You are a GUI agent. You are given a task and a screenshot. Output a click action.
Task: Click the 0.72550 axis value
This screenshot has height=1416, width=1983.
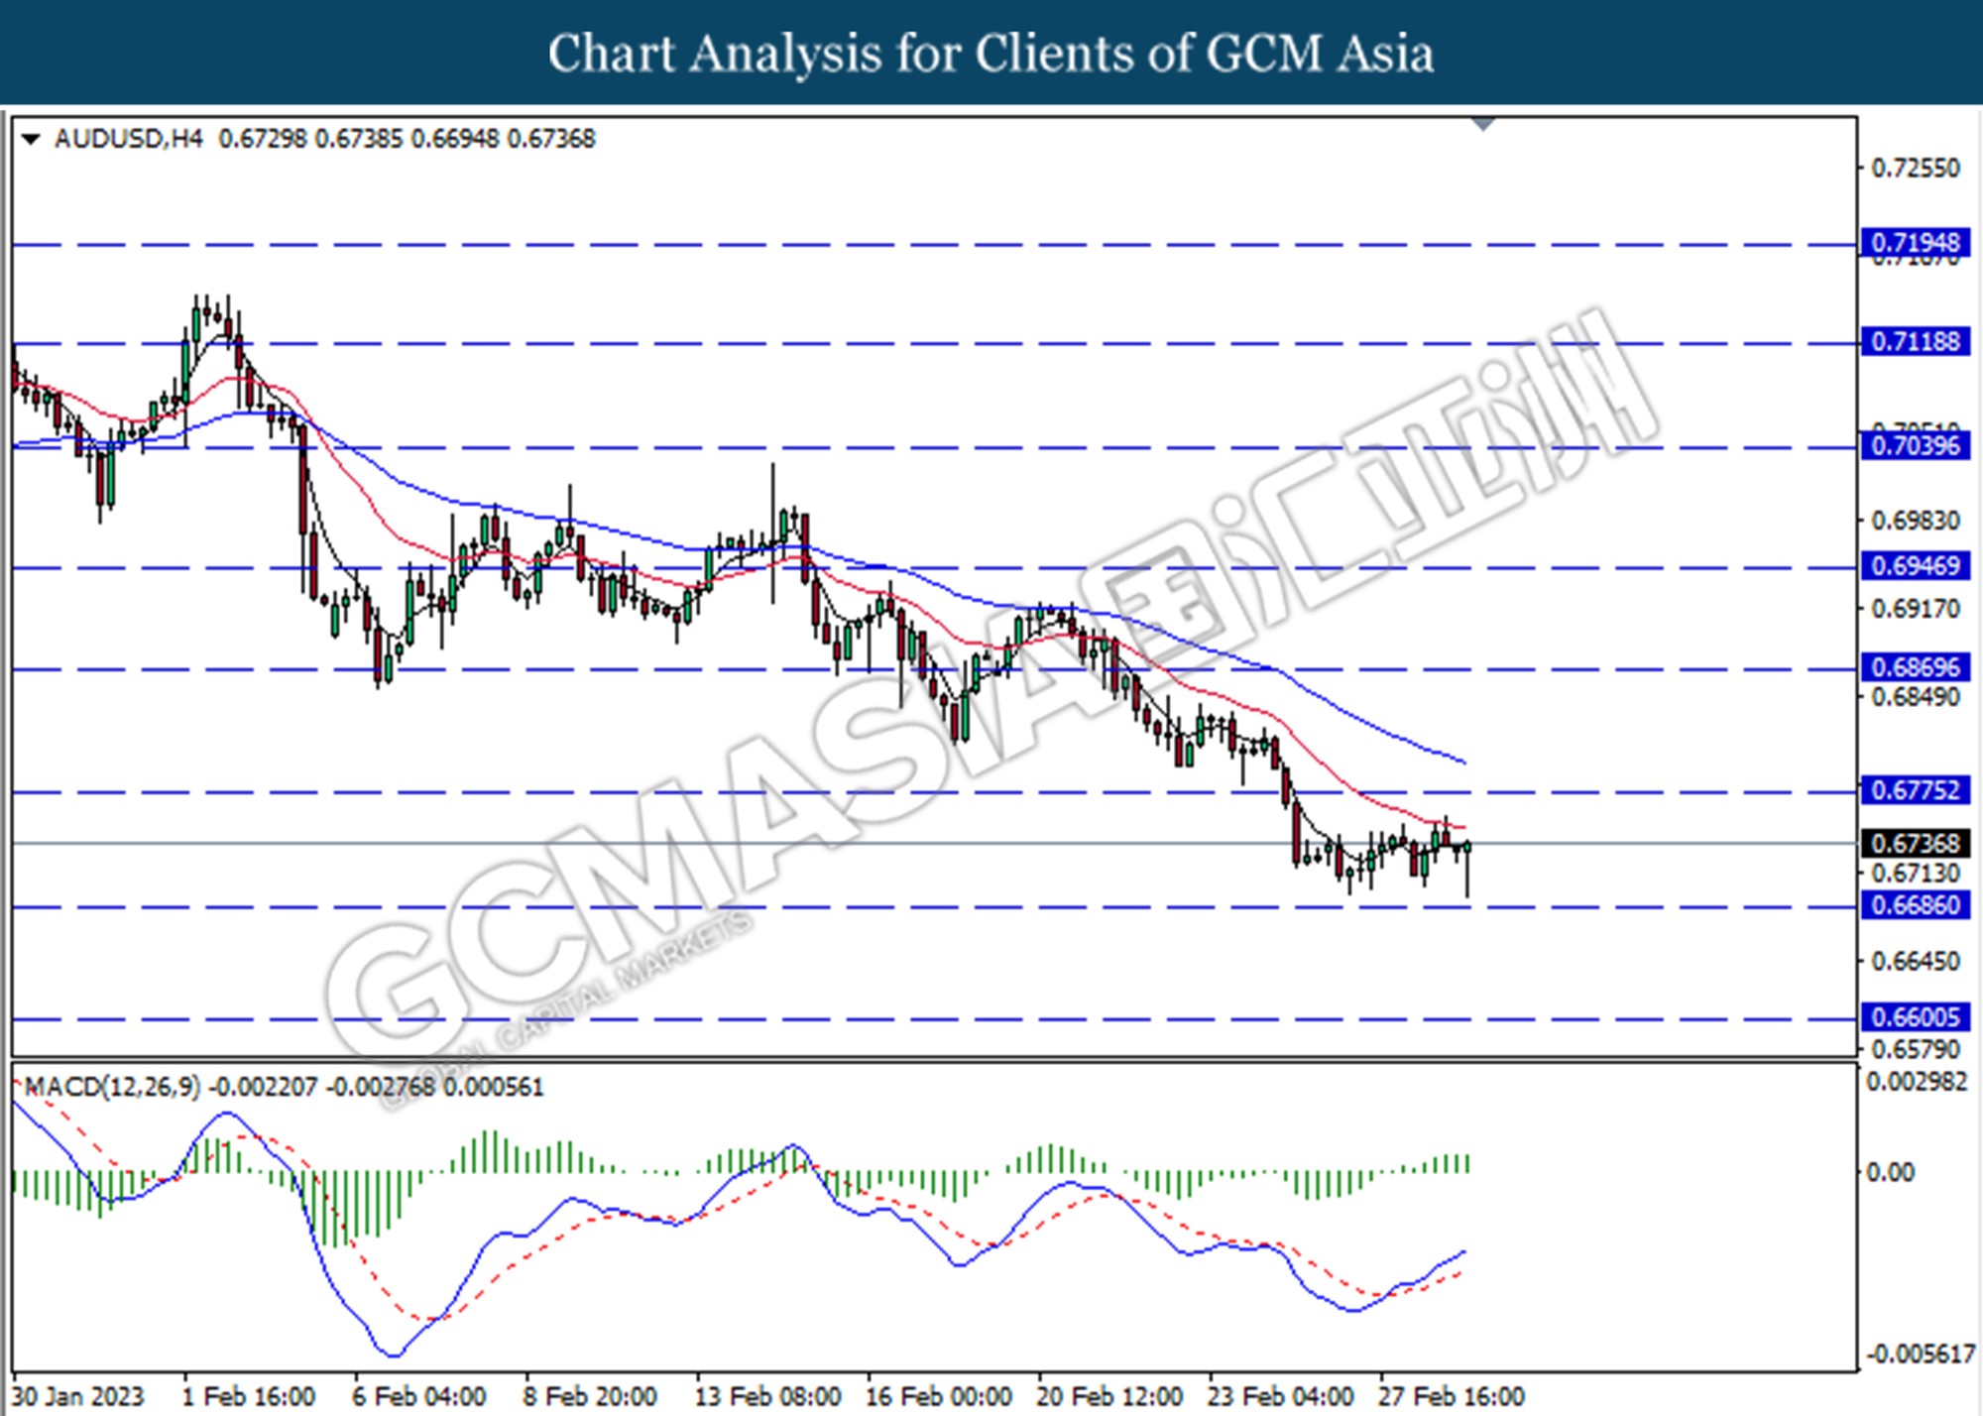click(1915, 169)
